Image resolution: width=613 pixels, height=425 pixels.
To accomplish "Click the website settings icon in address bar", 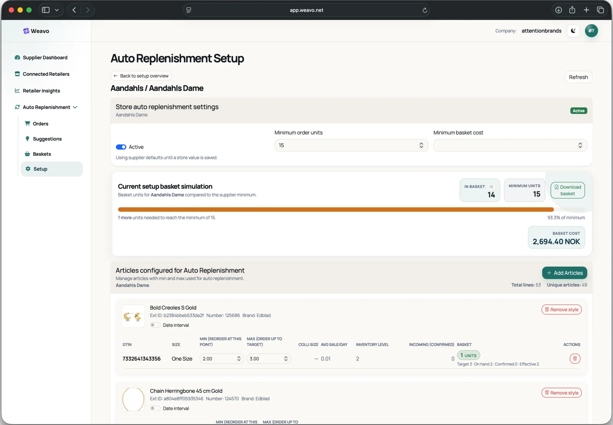I will pos(188,10).
